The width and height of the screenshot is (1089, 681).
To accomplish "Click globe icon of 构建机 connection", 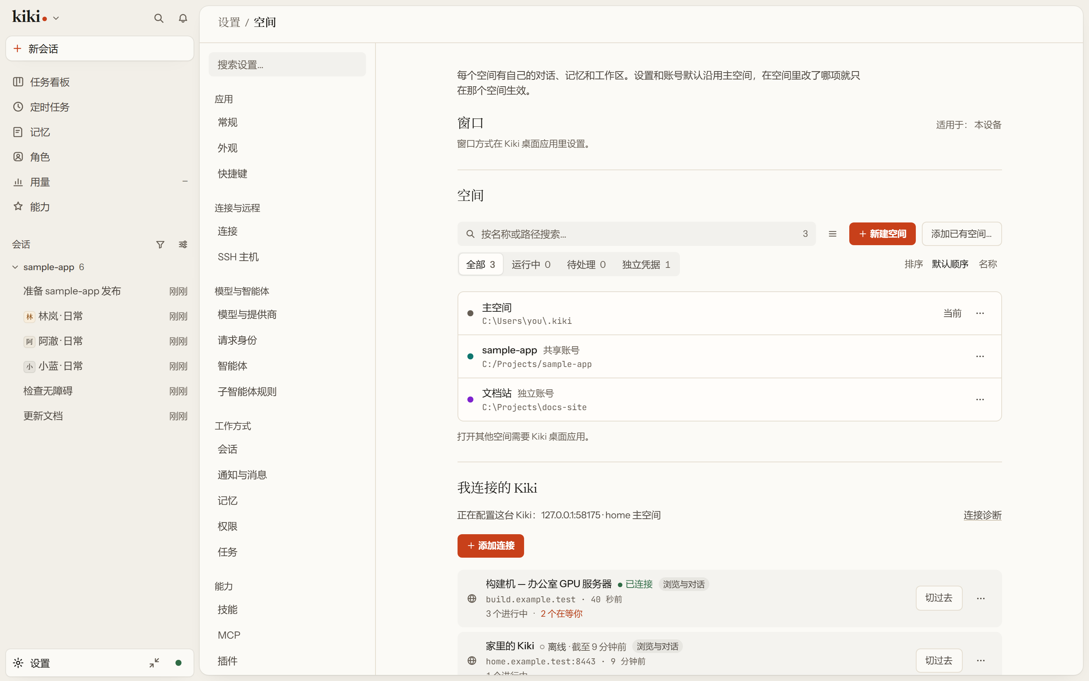I will 472,599.
